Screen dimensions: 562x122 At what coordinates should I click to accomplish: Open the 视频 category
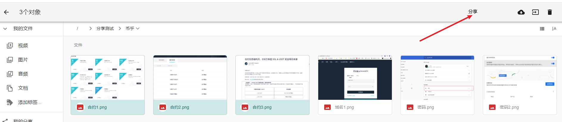tap(23, 46)
